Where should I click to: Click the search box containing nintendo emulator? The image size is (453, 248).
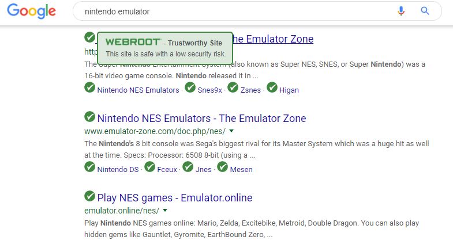point(231,11)
